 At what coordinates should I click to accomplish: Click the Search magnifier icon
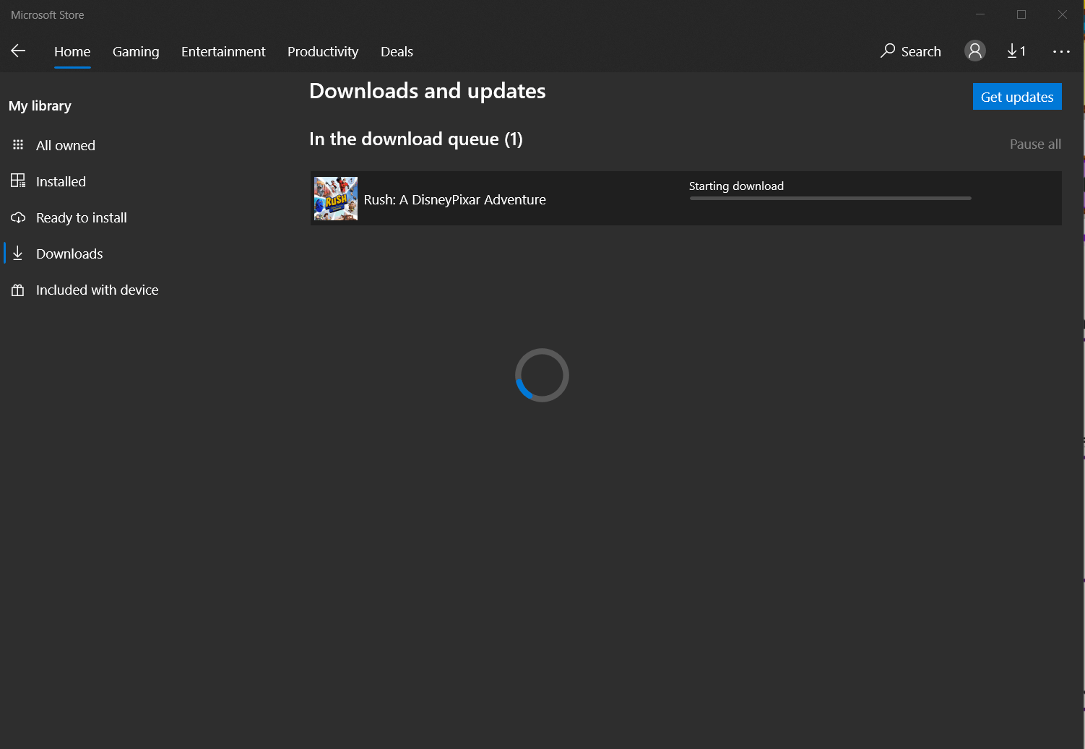(888, 51)
